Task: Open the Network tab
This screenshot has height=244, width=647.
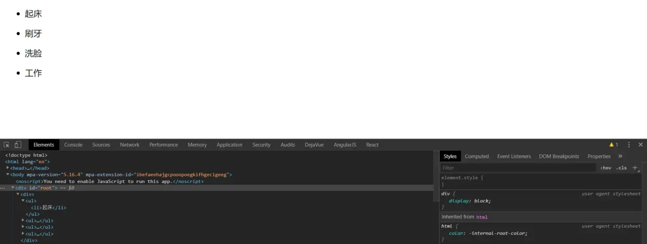Action: 129,145
